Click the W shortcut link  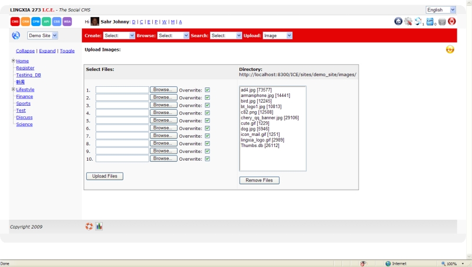point(165,22)
